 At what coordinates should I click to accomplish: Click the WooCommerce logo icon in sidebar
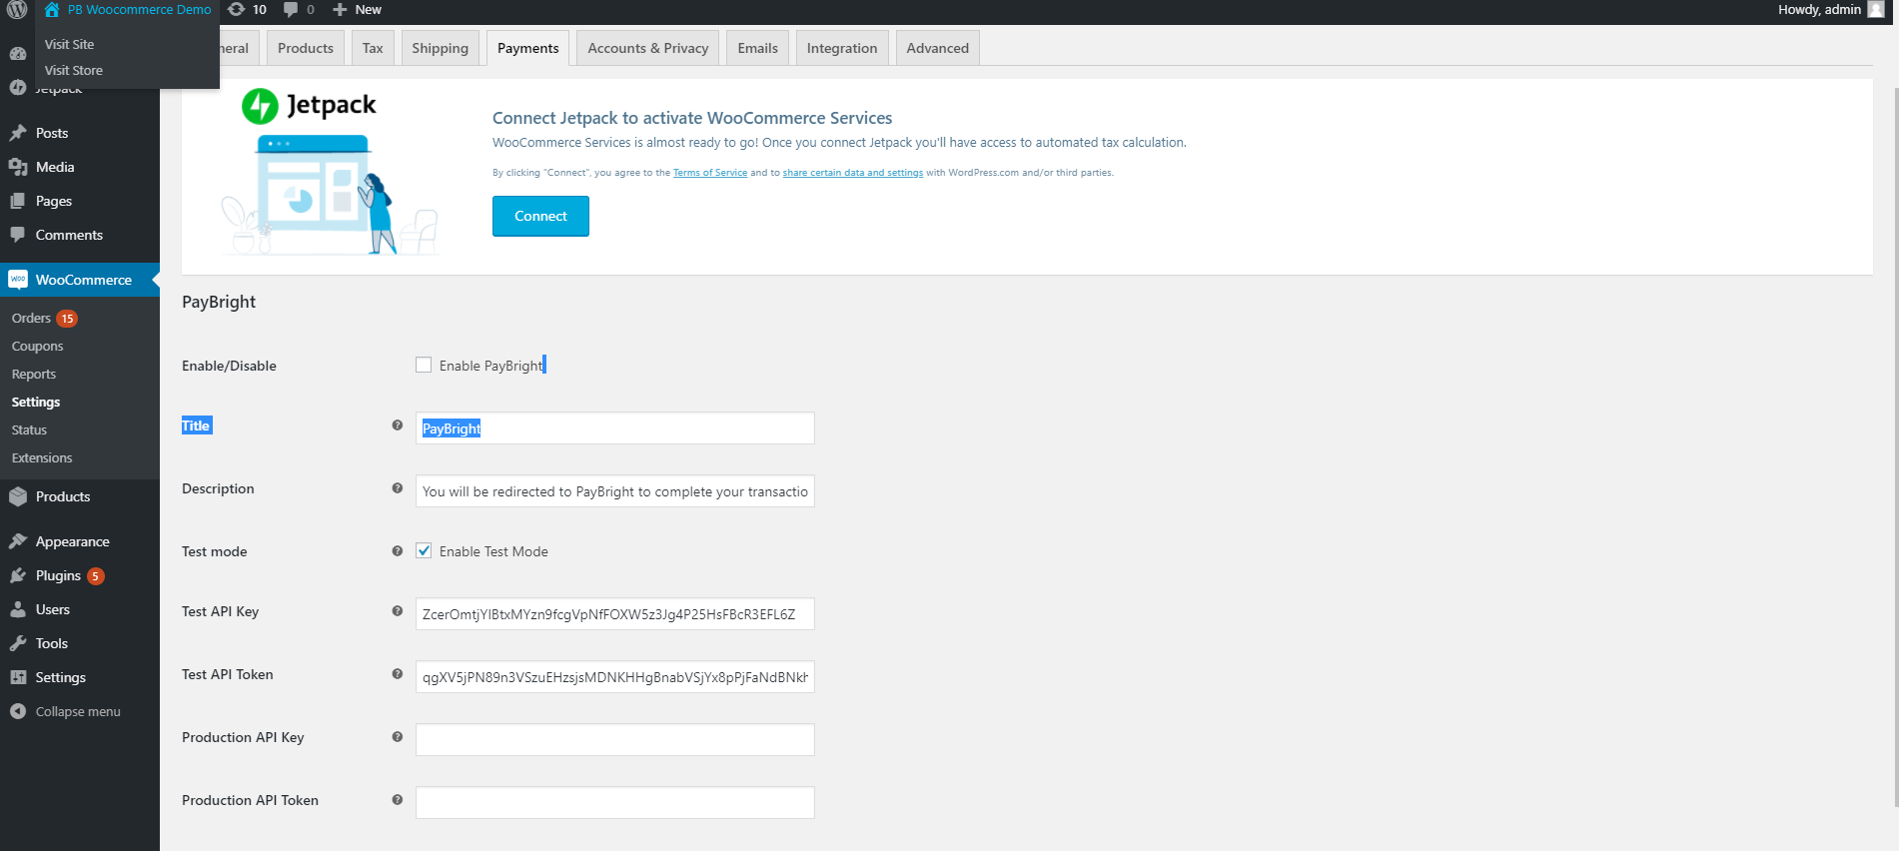pyautogui.click(x=18, y=280)
